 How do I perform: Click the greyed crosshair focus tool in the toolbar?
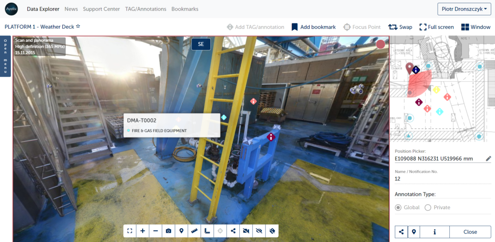pyautogui.click(x=220, y=231)
